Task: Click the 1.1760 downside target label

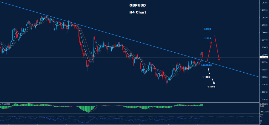Action: (211, 87)
